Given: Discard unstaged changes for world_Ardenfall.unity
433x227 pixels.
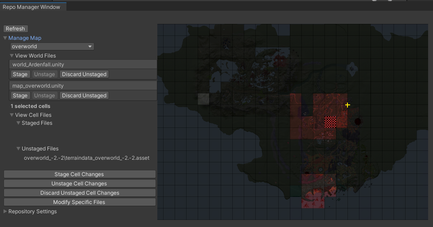Looking at the screenshot, I should coord(84,74).
